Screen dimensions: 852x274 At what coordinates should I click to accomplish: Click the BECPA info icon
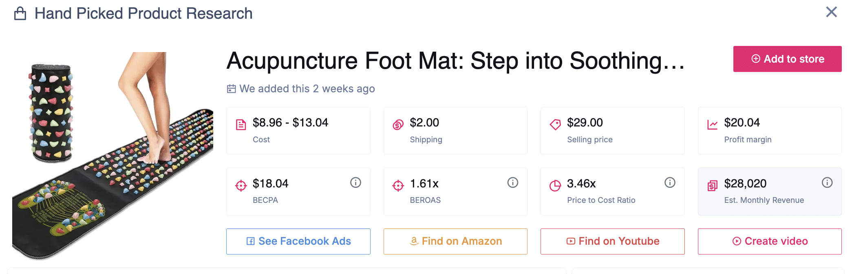point(355,183)
